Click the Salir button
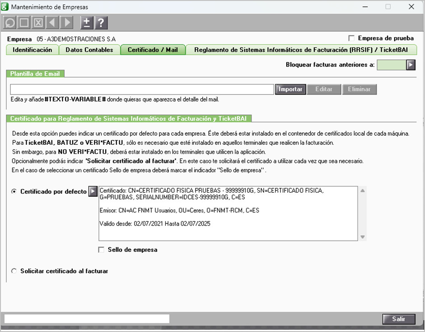The width and height of the screenshot is (425, 332). click(399, 319)
